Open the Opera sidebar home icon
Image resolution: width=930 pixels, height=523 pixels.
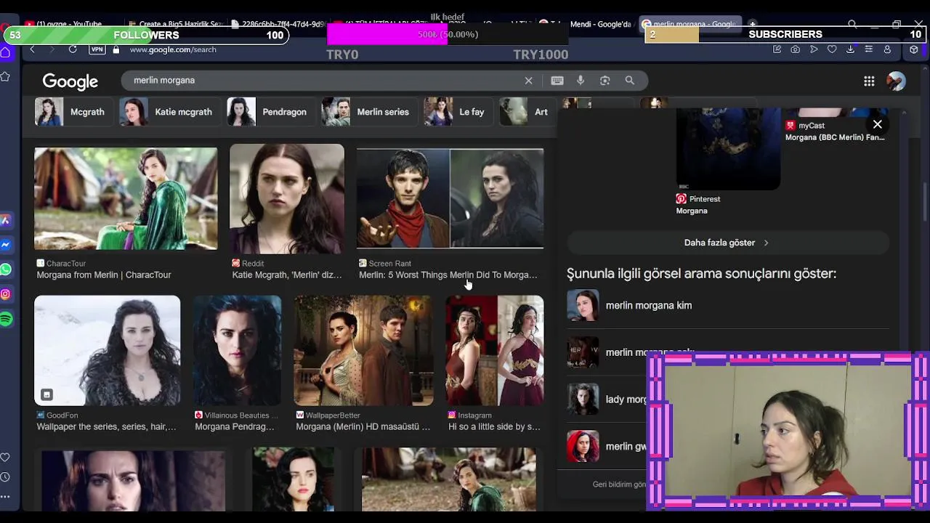click(x=5, y=52)
